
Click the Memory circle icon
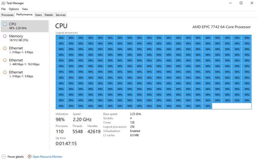[5, 36]
